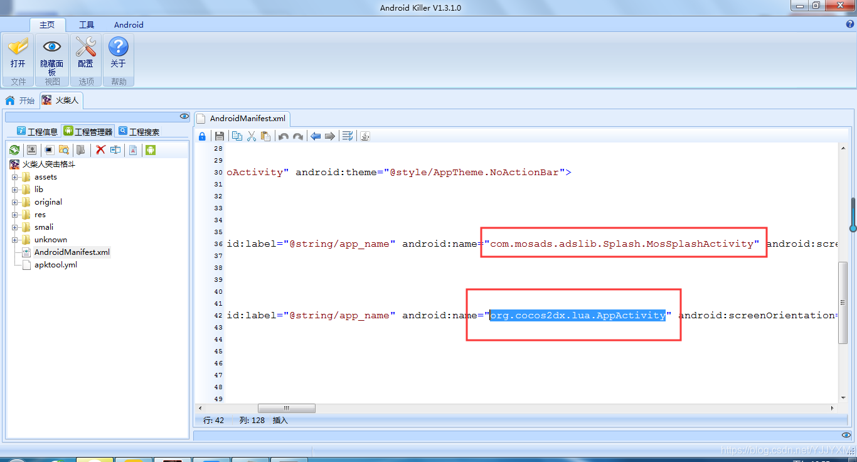Click line number 42 in gutter
The height and width of the screenshot is (462, 857).
[218, 316]
